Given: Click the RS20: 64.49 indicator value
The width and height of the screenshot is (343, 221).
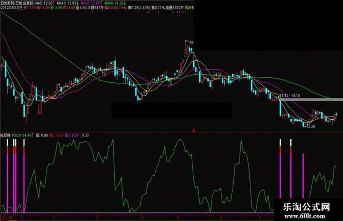Looking at the screenshot, I should coord(22,135).
